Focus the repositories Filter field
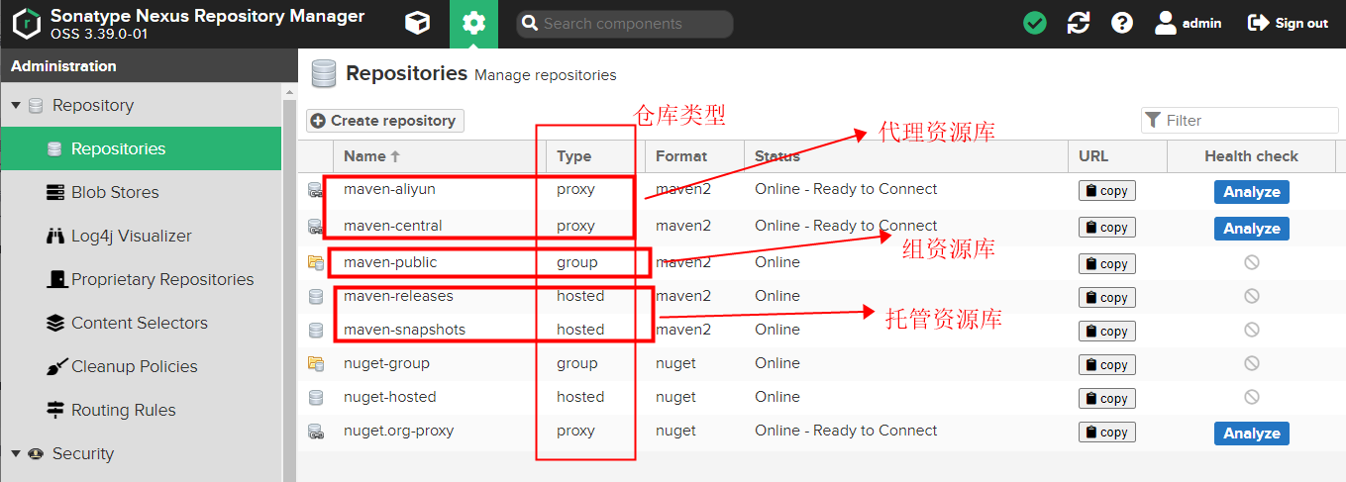Screen dimensions: 1346x482 [1239, 120]
